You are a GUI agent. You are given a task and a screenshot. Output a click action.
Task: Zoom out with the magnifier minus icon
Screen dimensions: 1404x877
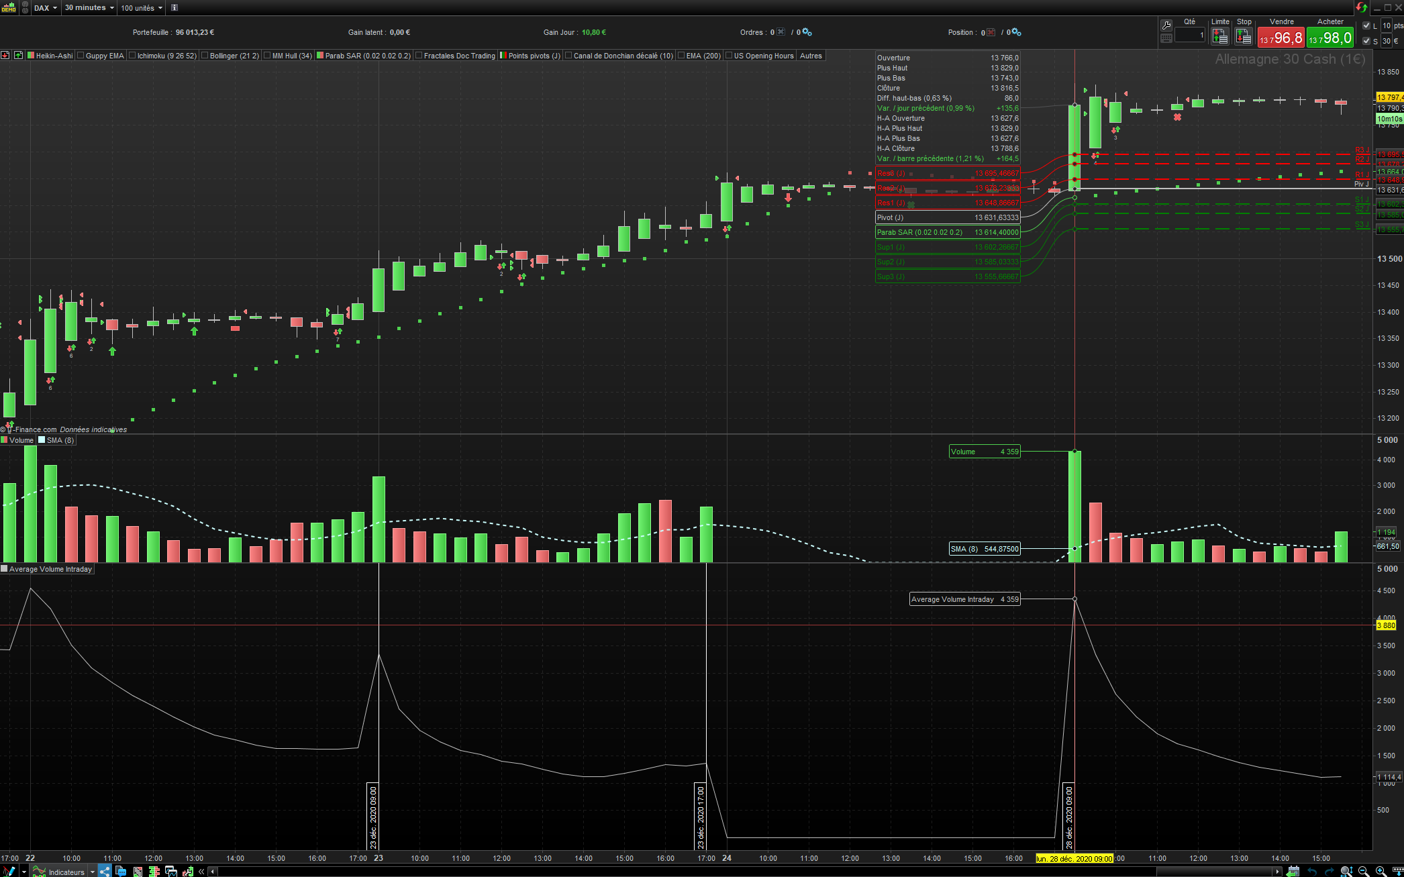pyautogui.click(x=1364, y=871)
